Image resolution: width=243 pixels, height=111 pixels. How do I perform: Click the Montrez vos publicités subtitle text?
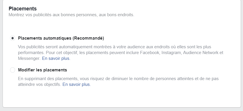[x=71, y=15]
